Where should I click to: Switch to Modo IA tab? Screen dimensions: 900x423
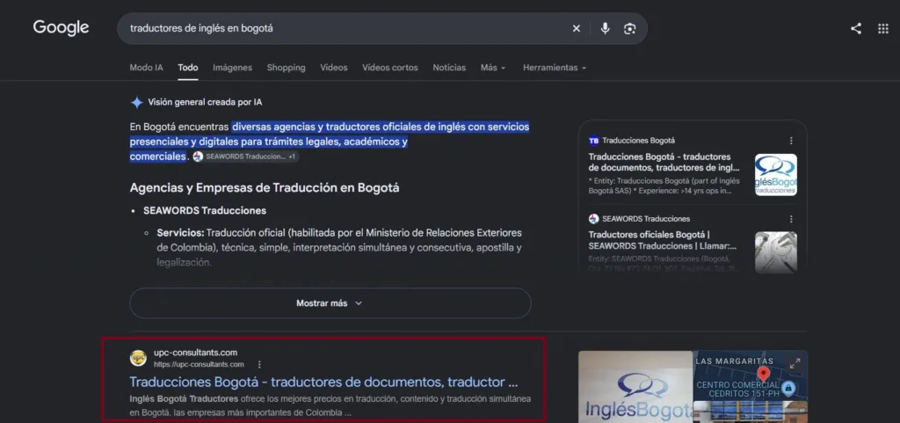(x=147, y=68)
